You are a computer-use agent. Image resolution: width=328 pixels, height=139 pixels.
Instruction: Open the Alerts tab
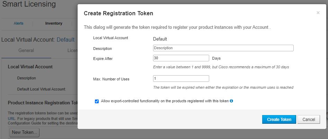pyautogui.click(x=18, y=23)
